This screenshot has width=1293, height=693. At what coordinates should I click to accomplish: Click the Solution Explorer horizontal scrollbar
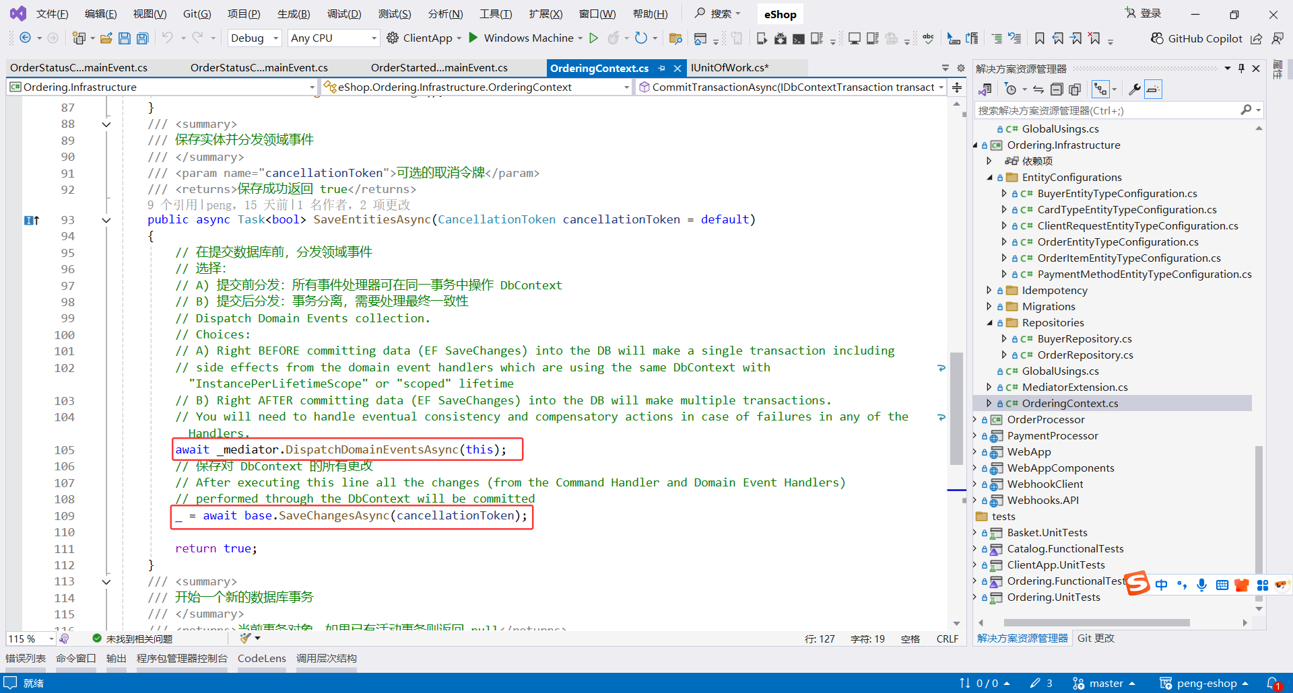1096,623
